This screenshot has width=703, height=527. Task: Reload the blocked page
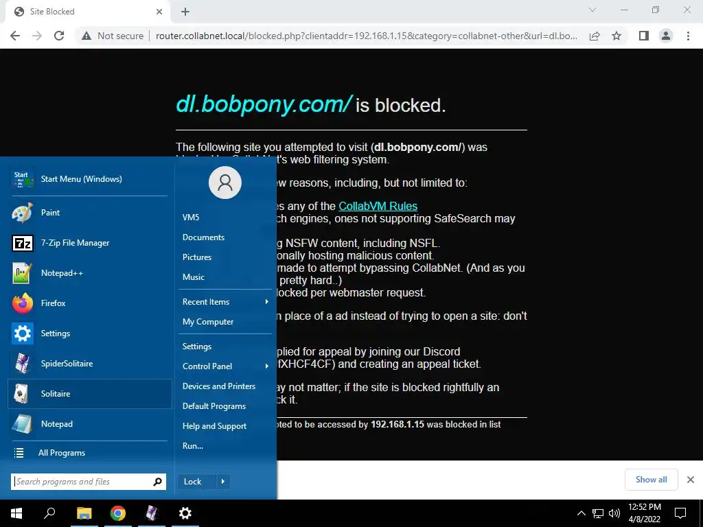click(59, 36)
